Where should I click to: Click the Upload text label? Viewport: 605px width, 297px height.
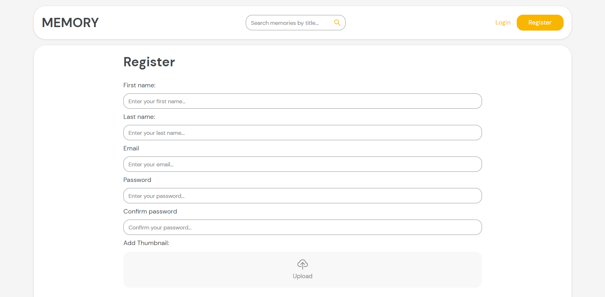click(302, 276)
